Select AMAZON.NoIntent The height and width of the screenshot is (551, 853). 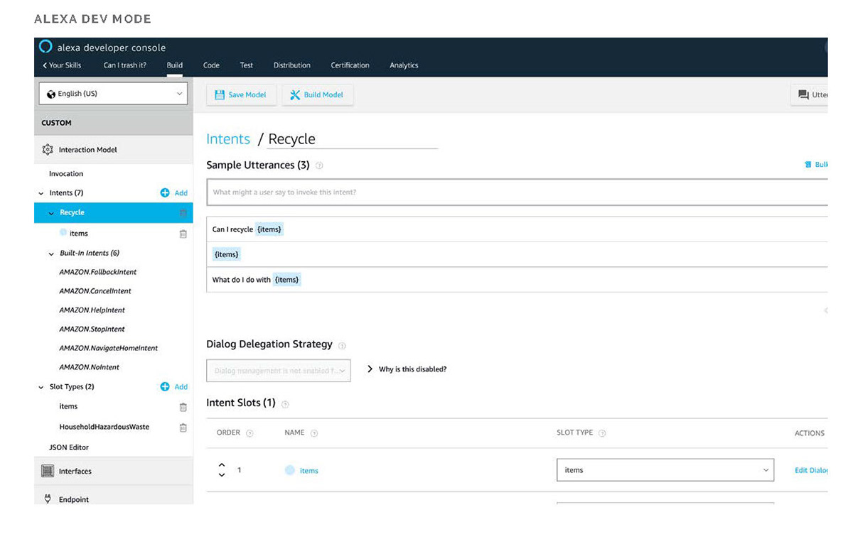pyautogui.click(x=90, y=368)
